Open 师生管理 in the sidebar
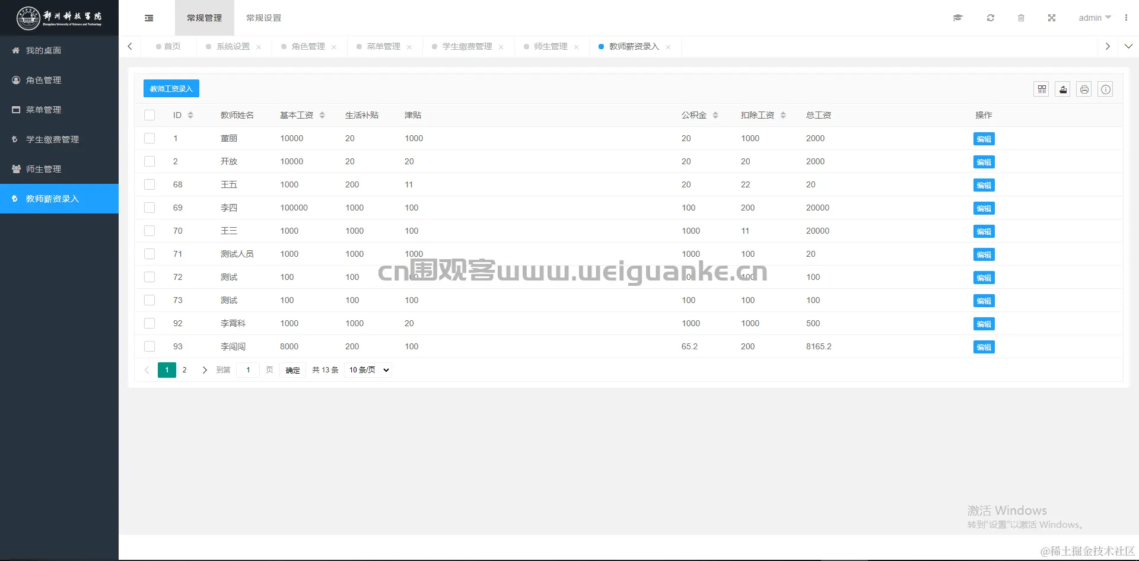Image resolution: width=1139 pixels, height=561 pixels. coord(59,169)
